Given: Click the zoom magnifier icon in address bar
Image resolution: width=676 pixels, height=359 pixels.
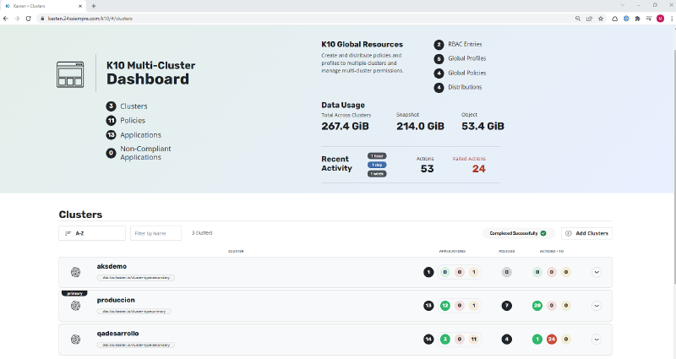Looking at the screenshot, I should (x=578, y=19).
